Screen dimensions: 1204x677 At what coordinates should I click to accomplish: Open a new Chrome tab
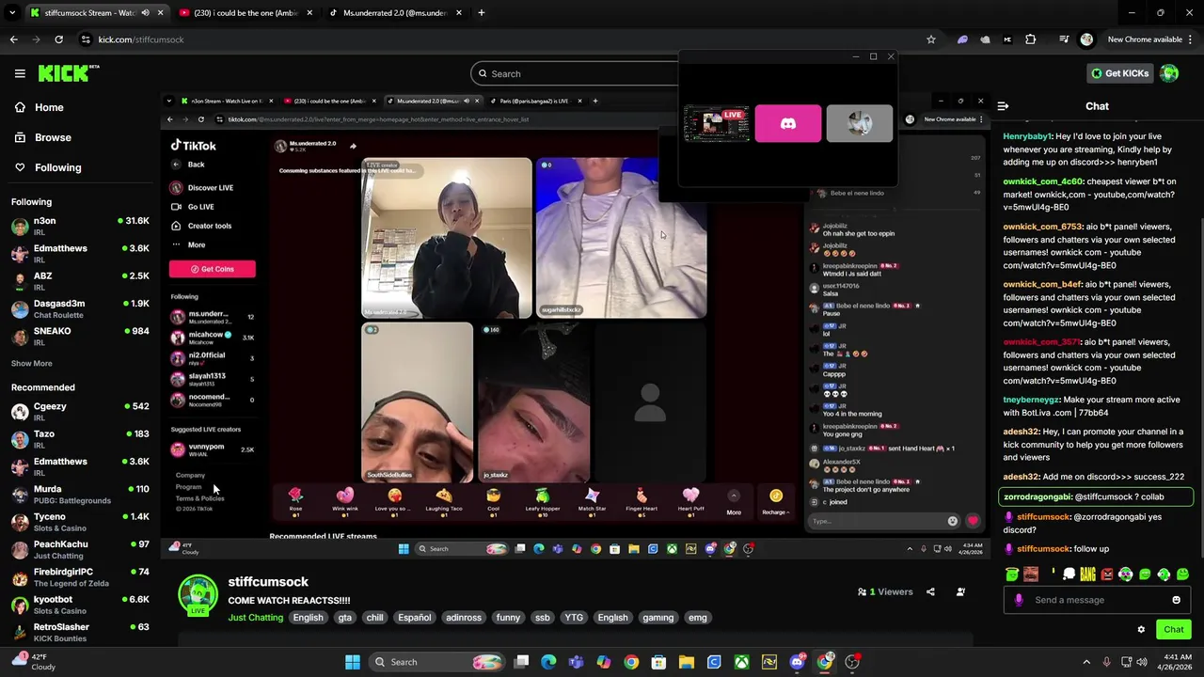click(x=481, y=13)
